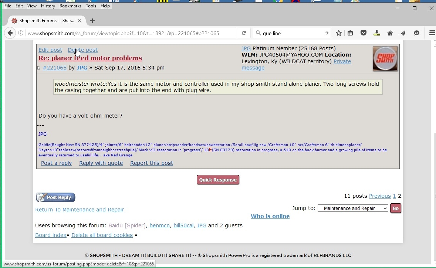The width and height of the screenshot is (436, 268).
Task: Click the Quick Response button
Action: [218, 180]
